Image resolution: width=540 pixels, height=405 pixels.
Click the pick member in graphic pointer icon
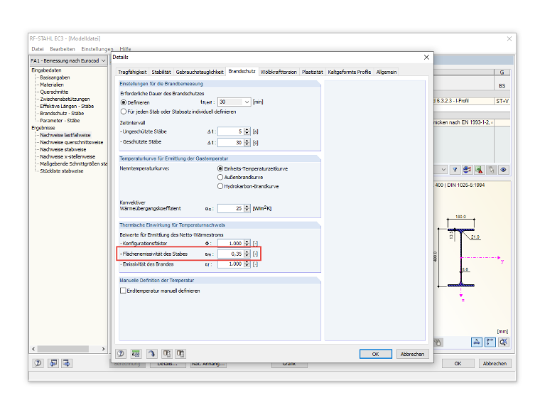pos(492,169)
